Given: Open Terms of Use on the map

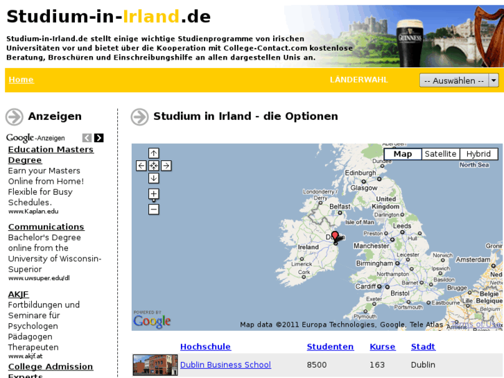Looking at the screenshot, I should click(x=477, y=324).
